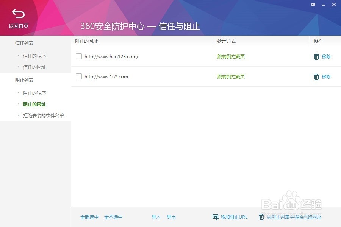Open 信任的网址 in the sidebar
This screenshot has height=227, width=341.
[34, 67]
